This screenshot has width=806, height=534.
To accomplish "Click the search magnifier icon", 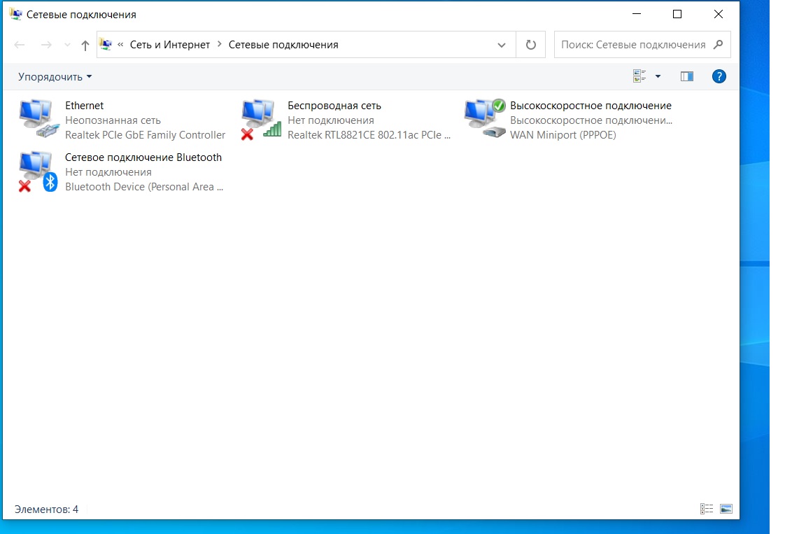I will point(718,45).
